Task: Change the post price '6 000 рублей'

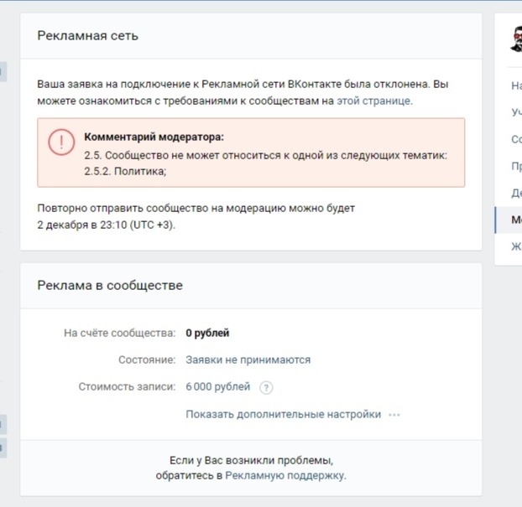Action: click(217, 386)
